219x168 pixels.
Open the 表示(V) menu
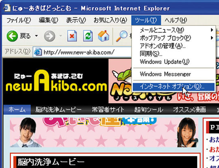tap(76, 20)
